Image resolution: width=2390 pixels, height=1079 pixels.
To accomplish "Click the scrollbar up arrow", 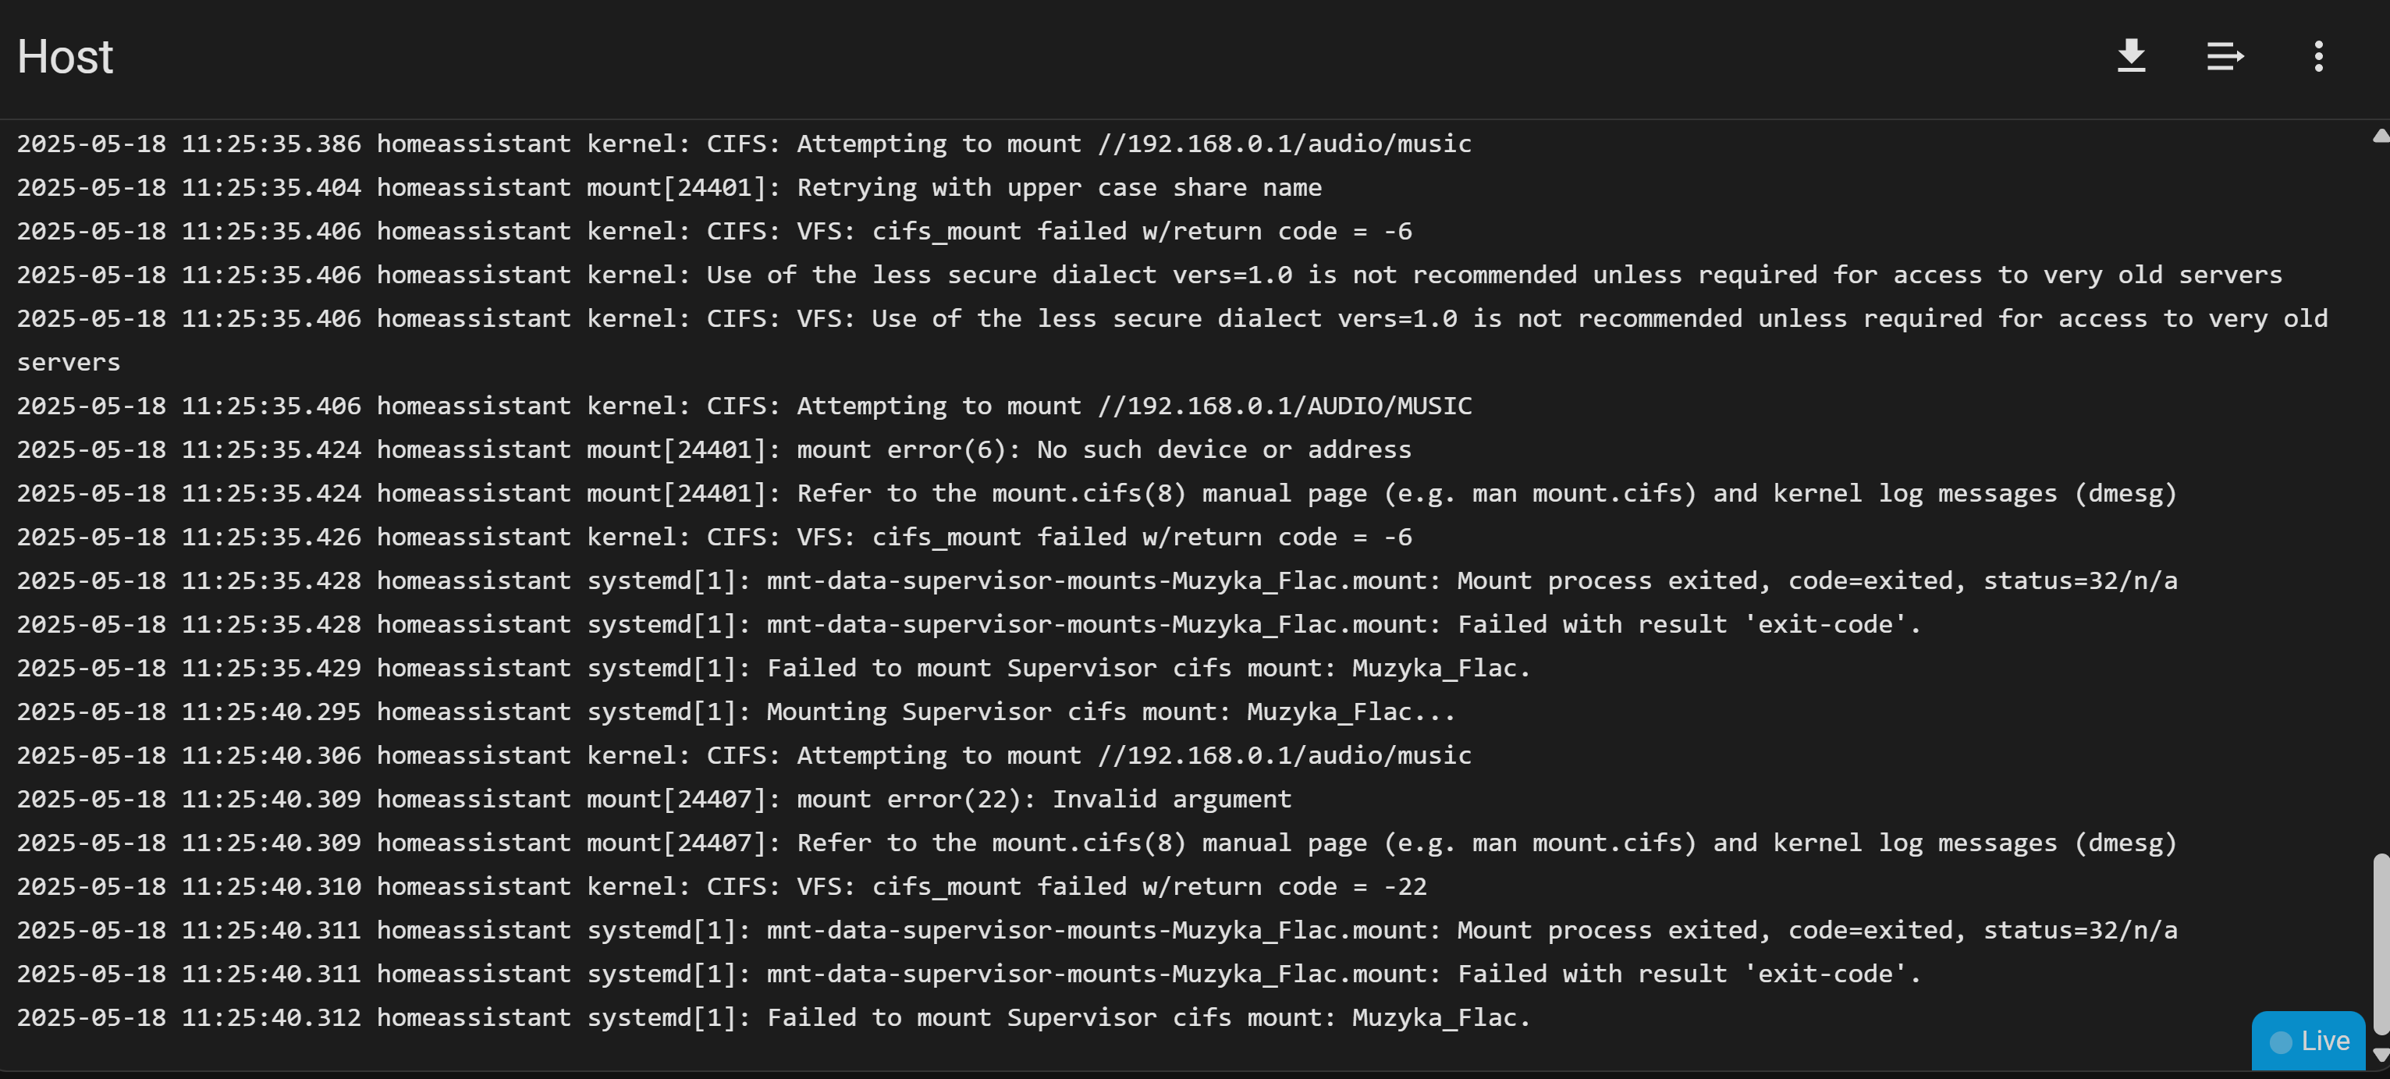I will click(2381, 137).
